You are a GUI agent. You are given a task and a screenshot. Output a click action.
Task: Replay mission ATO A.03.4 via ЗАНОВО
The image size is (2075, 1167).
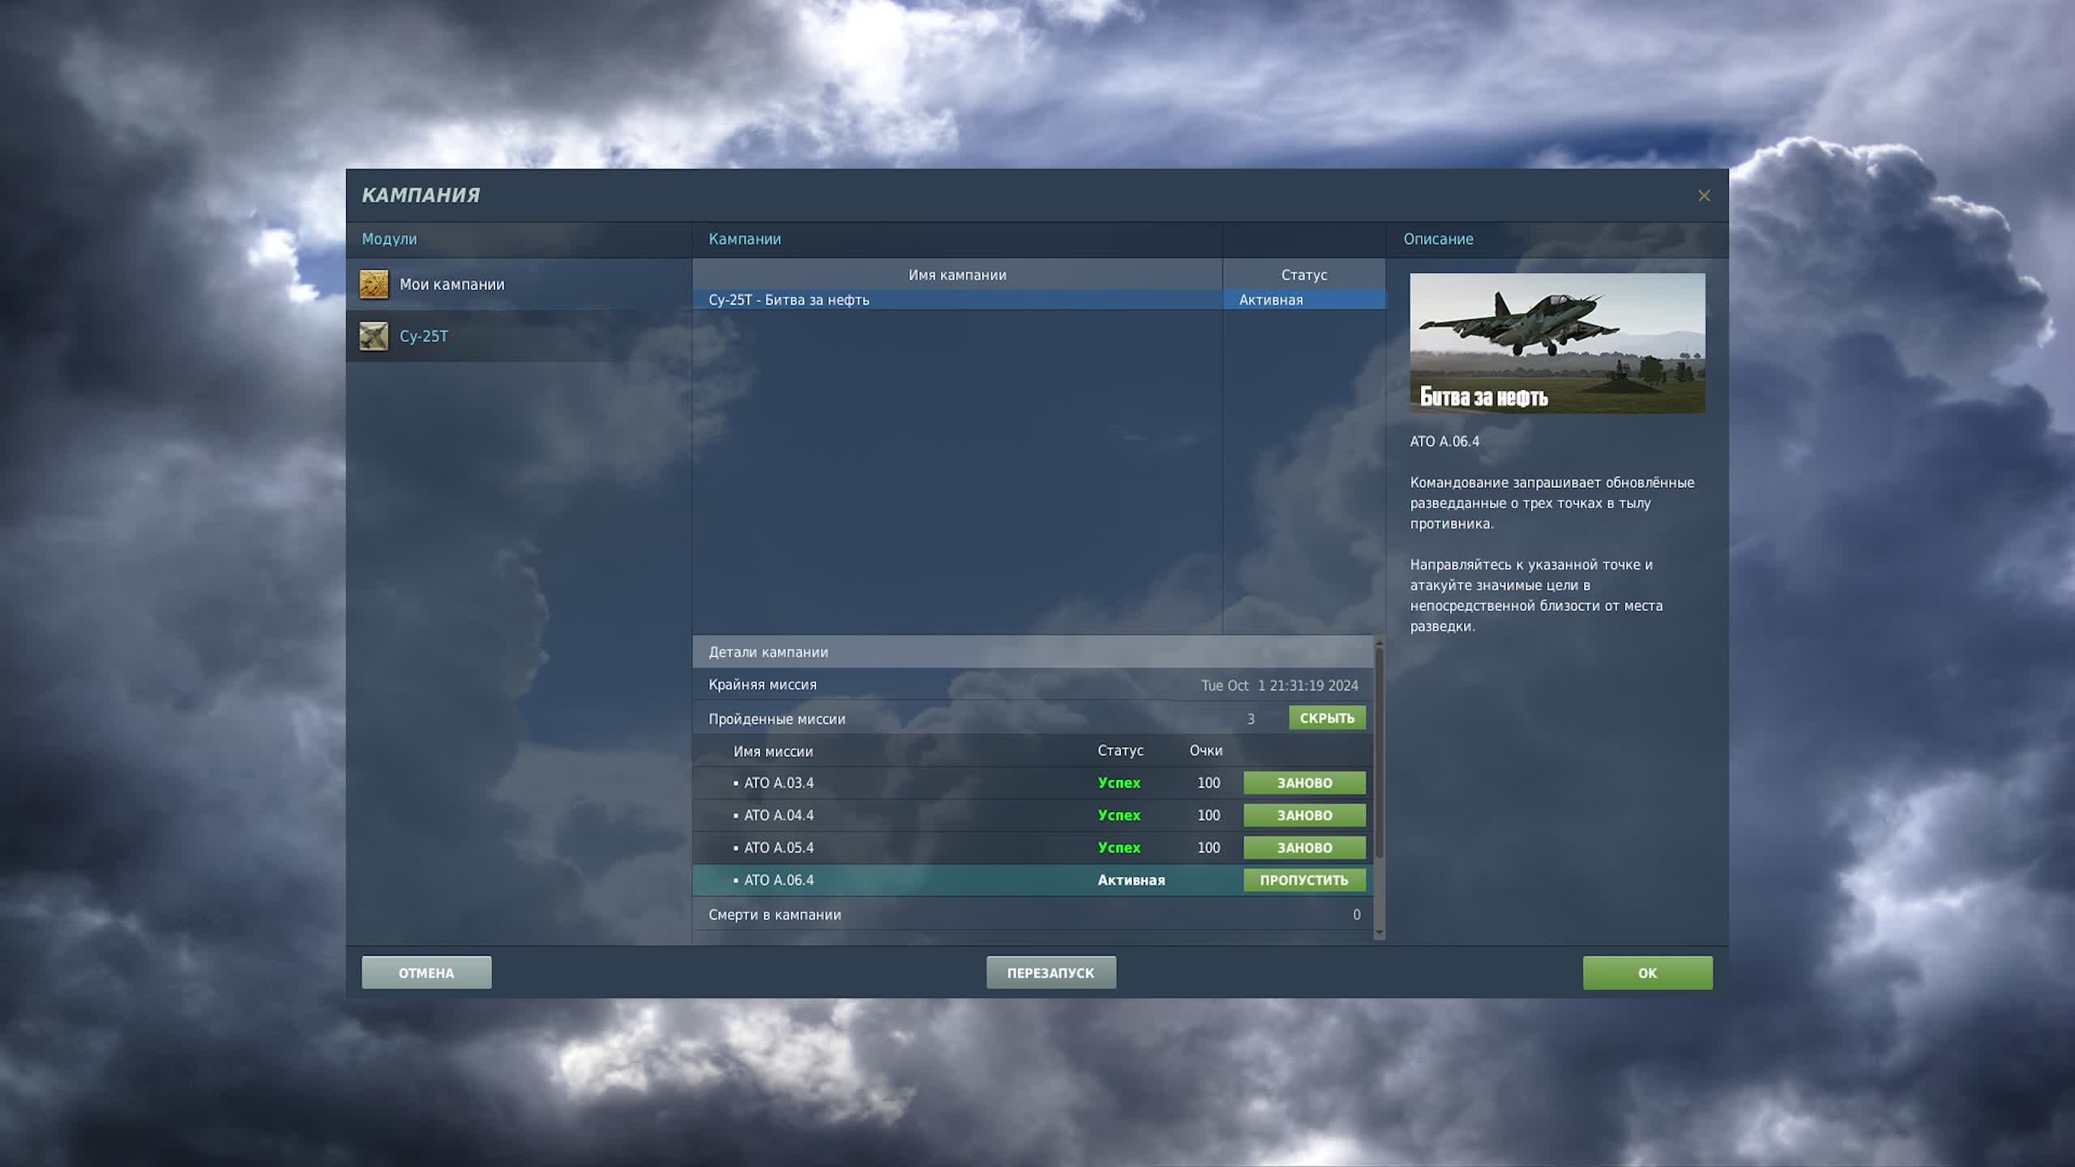click(1304, 782)
